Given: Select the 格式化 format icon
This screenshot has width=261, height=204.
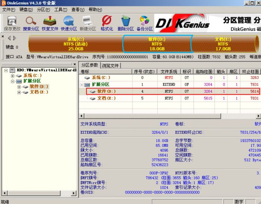Looking at the screenshot, I should (107, 23).
